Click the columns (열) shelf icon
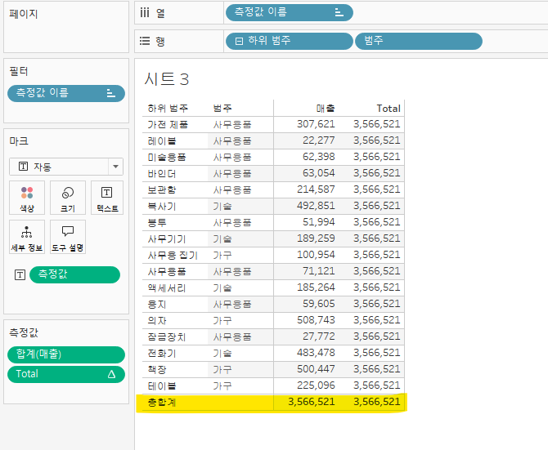The image size is (548, 450). click(x=145, y=13)
